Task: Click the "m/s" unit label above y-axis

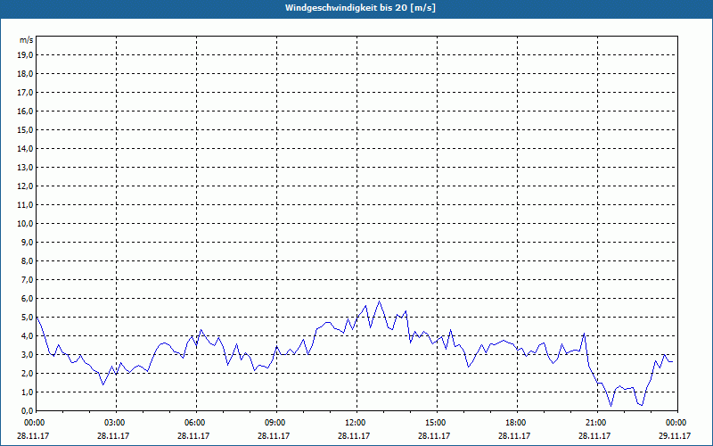Action: [x=27, y=40]
